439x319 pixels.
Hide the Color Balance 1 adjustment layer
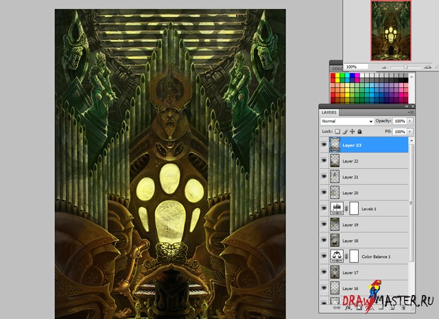(324, 256)
